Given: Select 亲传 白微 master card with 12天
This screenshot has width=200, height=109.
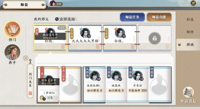Looking at the screenshot, I should (50, 38).
